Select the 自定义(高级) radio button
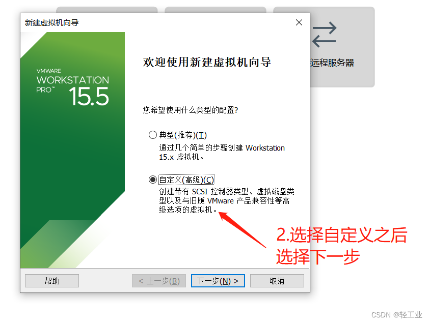Screen dimensions: 430x323 point(152,180)
